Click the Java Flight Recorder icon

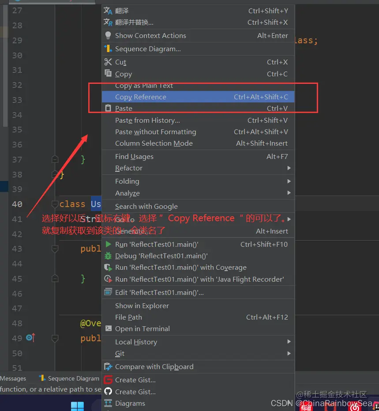tap(108, 279)
